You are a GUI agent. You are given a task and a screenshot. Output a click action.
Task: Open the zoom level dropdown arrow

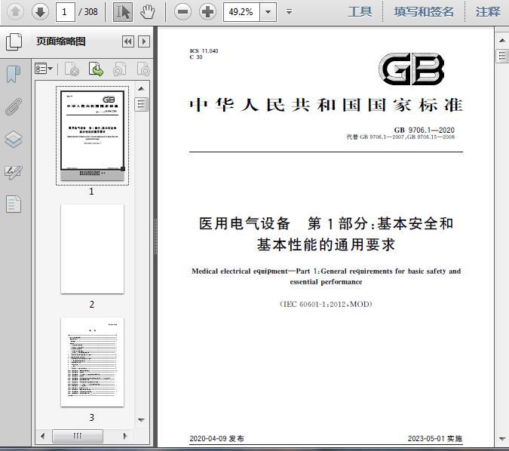pos(268,12)
